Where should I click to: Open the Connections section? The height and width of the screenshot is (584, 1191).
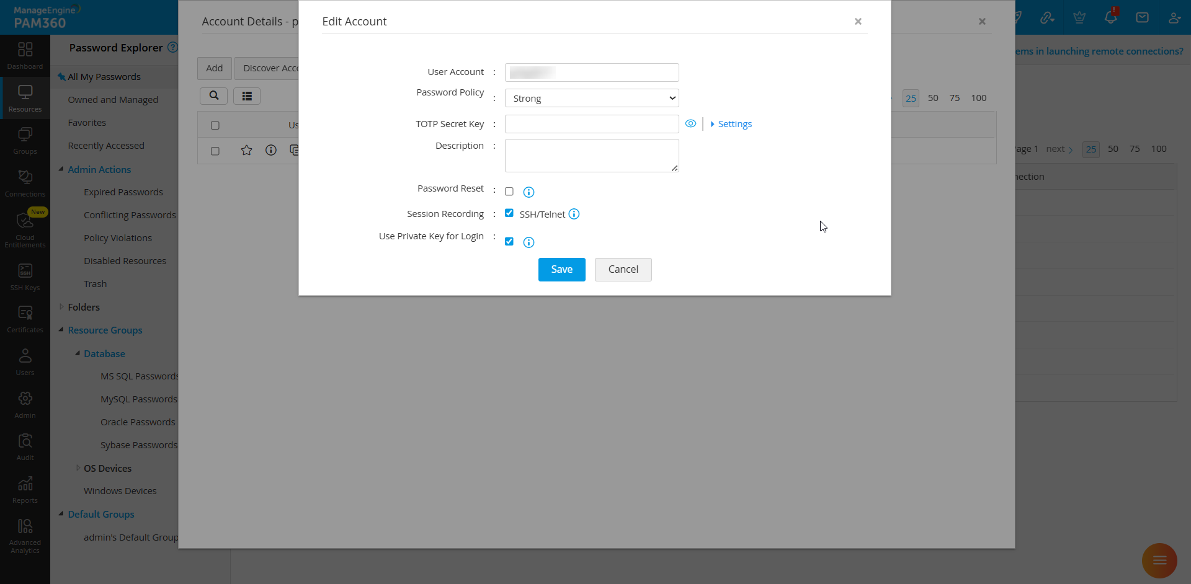(25, 182)
